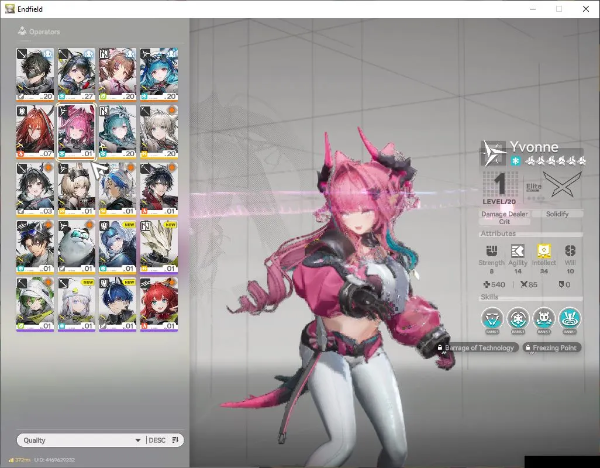Click the Solidify tag

(x=557, y=214)
